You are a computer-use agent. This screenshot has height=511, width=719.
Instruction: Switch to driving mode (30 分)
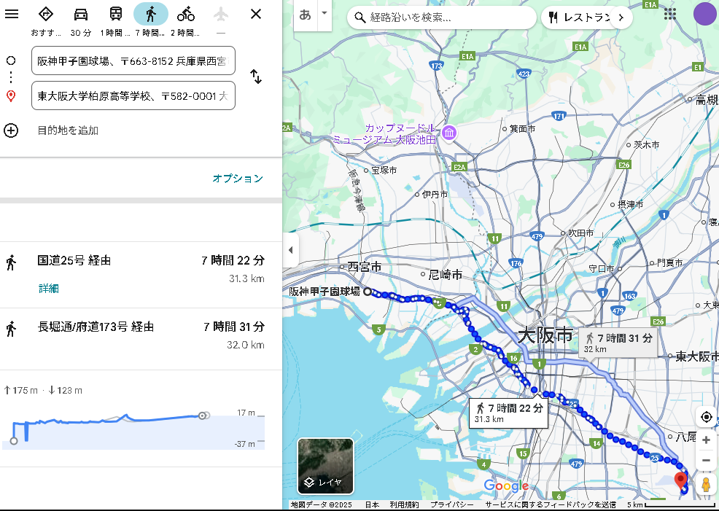pos(81,14)
